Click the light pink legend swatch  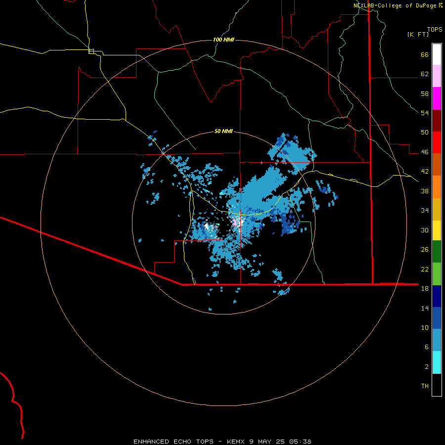click(x=437, y=76)
